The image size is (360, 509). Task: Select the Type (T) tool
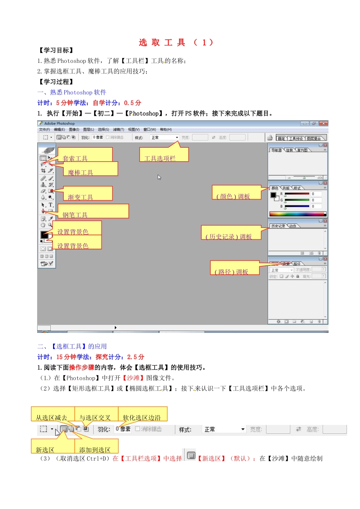(x=50, y=205)
